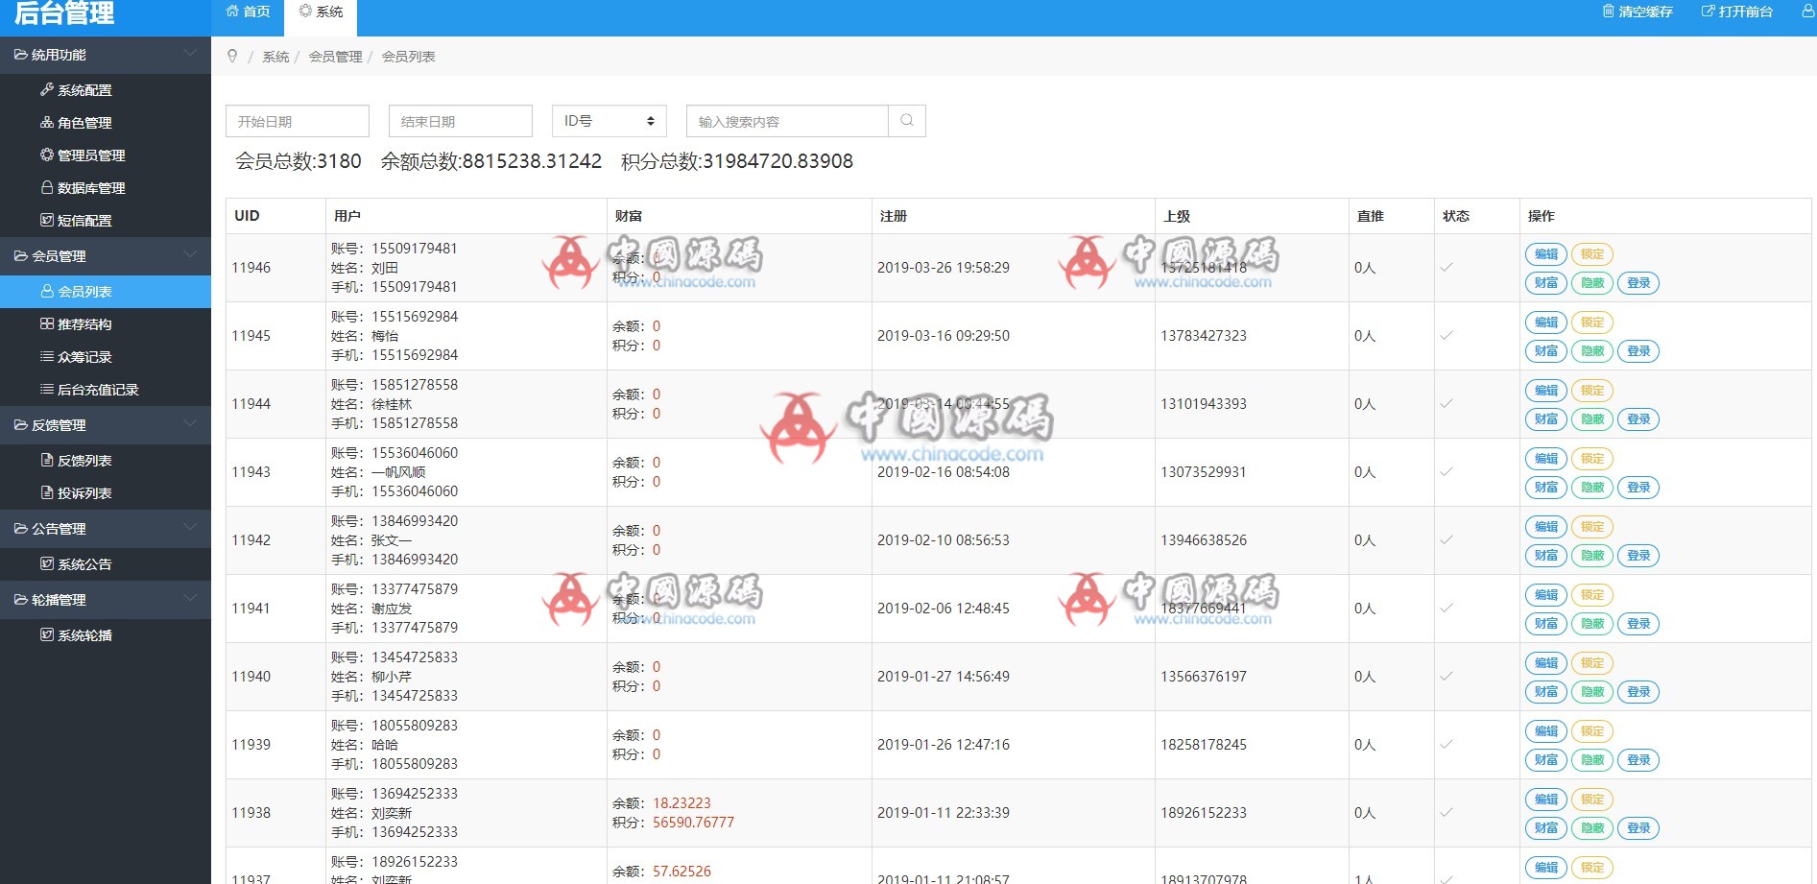The image size is (1817, 884).
Task: Click 登录 for member 11945
Action: coord(1638,351)
